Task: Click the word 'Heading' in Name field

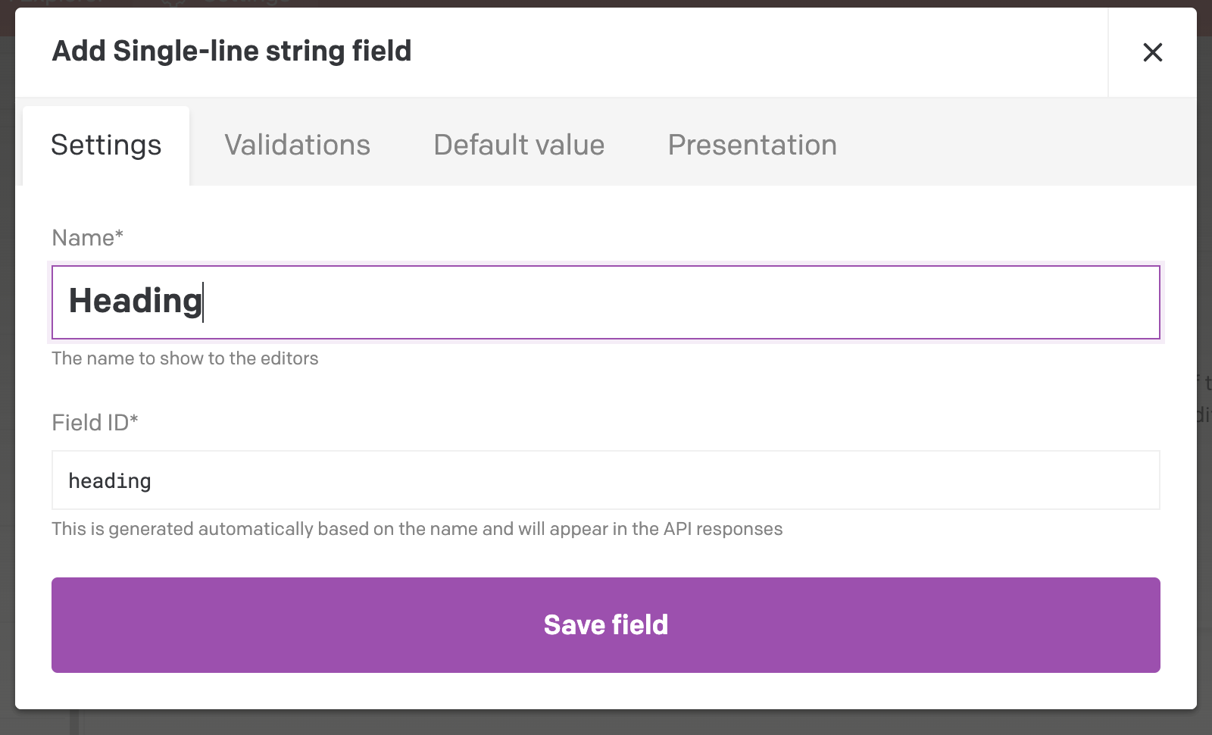Action: (135, 301)
